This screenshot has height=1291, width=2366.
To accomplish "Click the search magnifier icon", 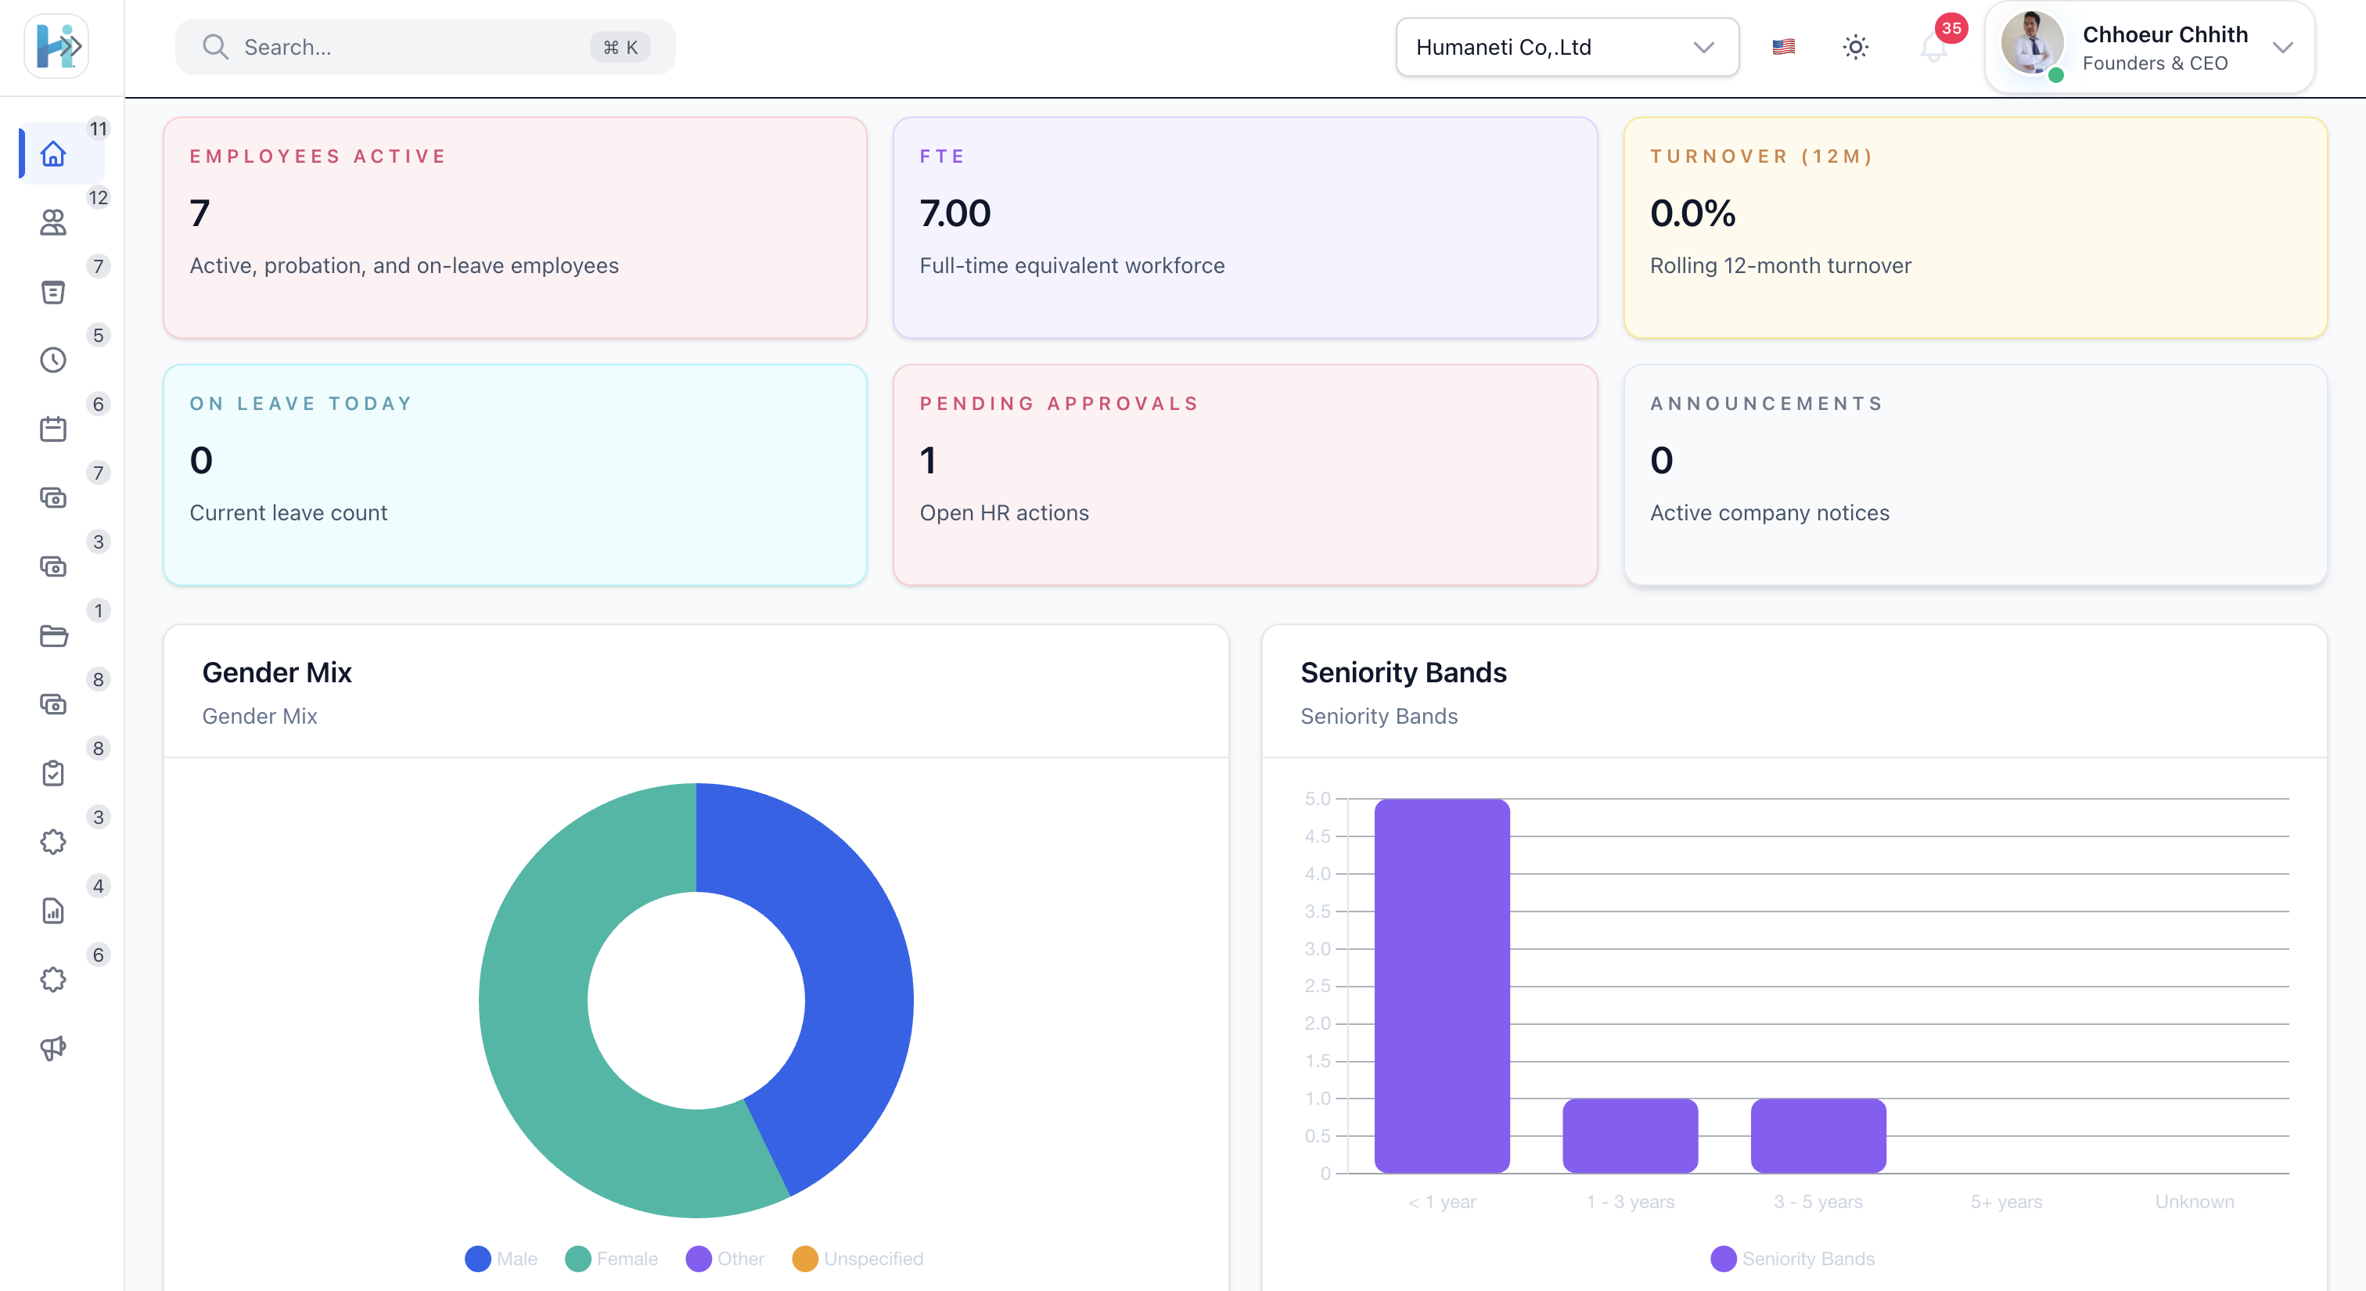I will pyautogui.click(x=215, y=47).
